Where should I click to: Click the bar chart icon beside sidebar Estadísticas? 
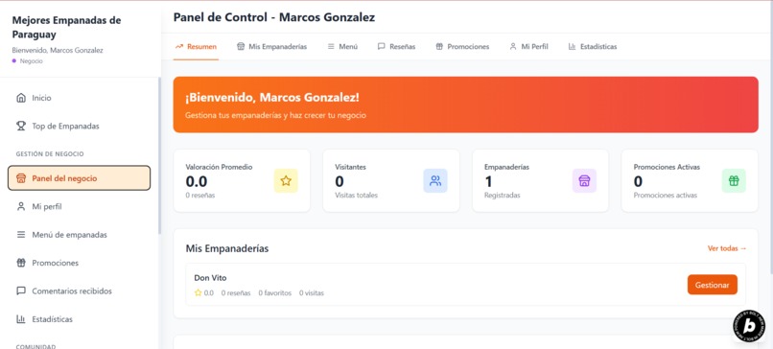(21, 319)
